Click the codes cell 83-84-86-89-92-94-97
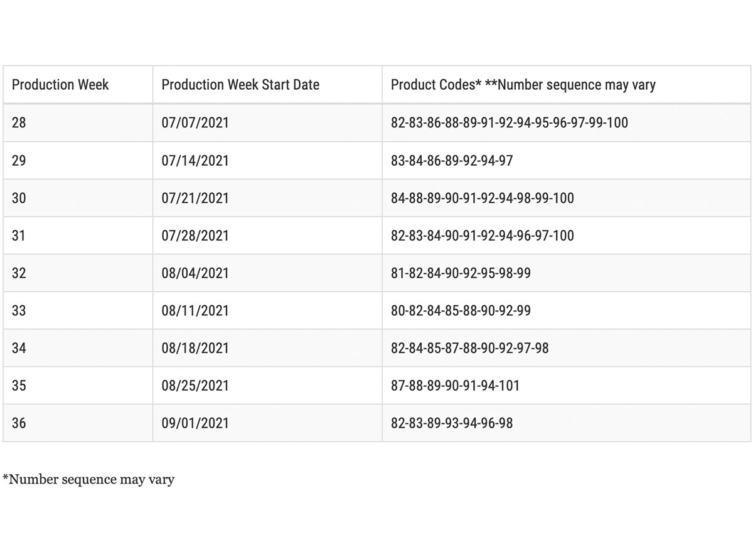Screen dimensions: 753x552 451,160
